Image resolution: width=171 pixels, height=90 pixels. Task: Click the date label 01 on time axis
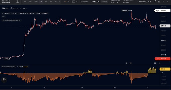[82, 88]
